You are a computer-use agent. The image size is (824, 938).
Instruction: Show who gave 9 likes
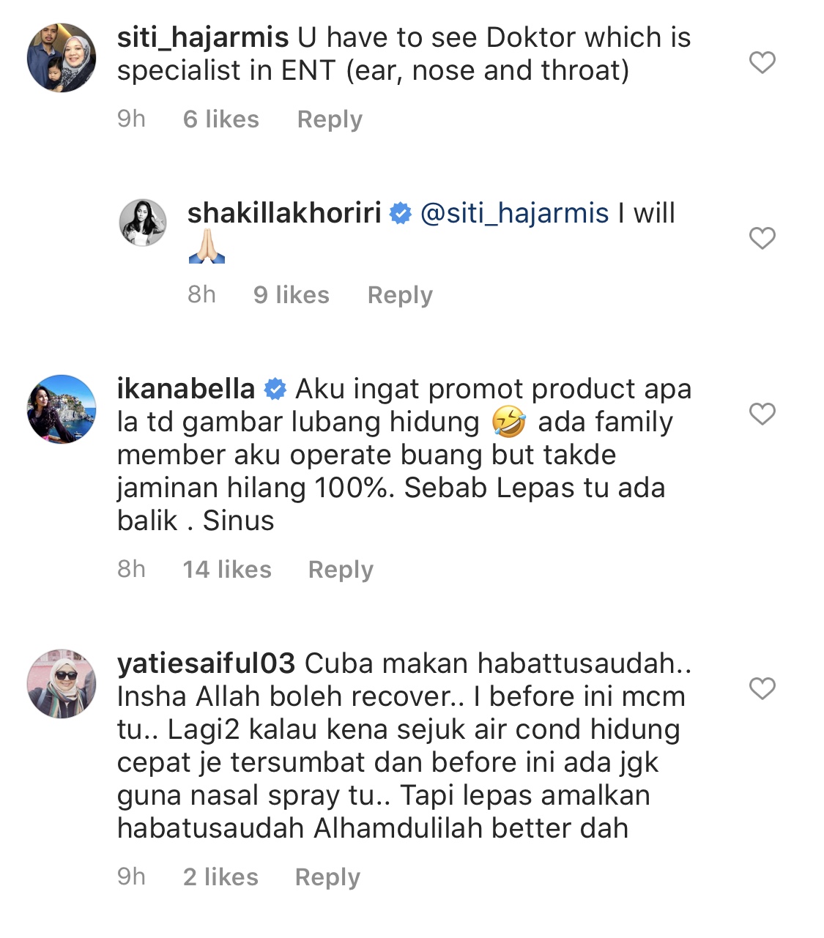point(292,294)
